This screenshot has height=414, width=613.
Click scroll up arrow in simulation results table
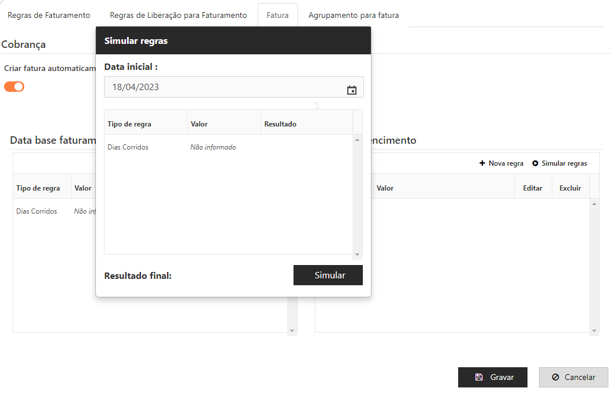[x=357, y=140]
